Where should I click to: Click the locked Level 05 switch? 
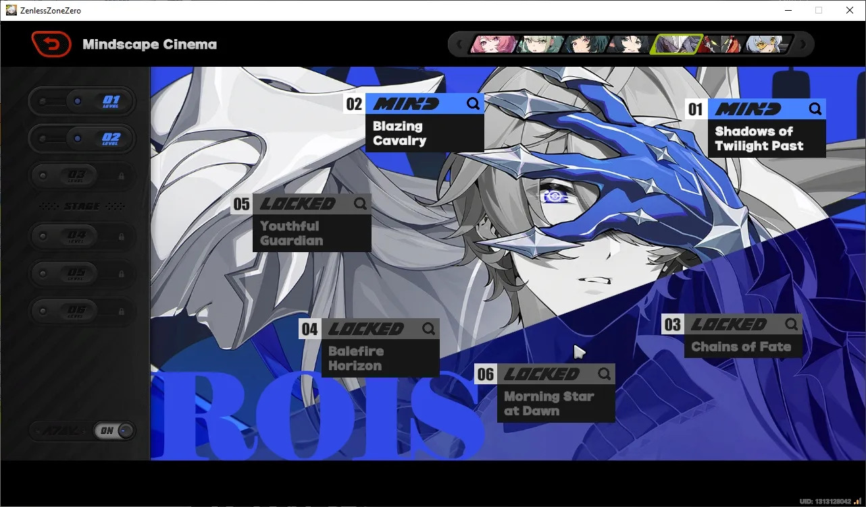[x=82, y=274]
